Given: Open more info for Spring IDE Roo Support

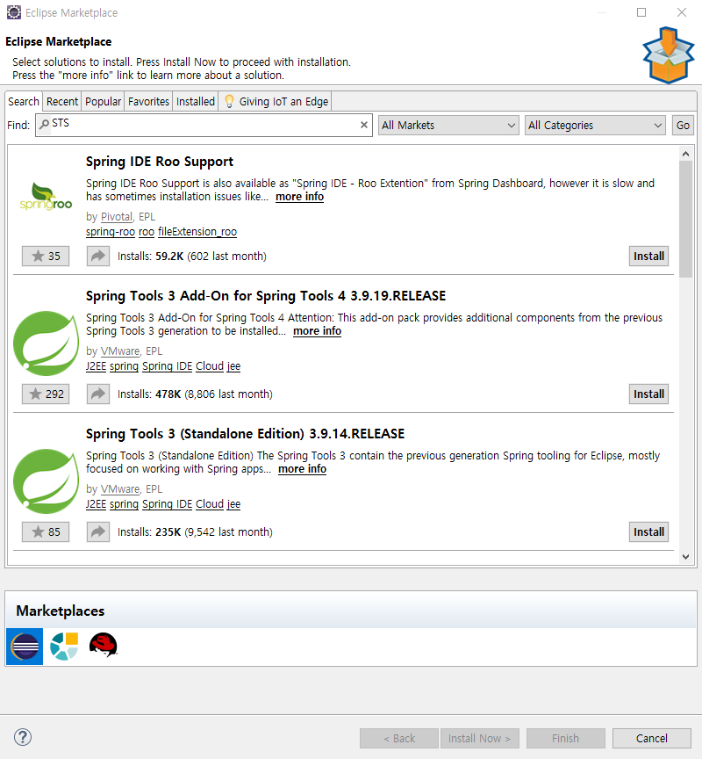Looking at the screenshot, I should 299,197.
